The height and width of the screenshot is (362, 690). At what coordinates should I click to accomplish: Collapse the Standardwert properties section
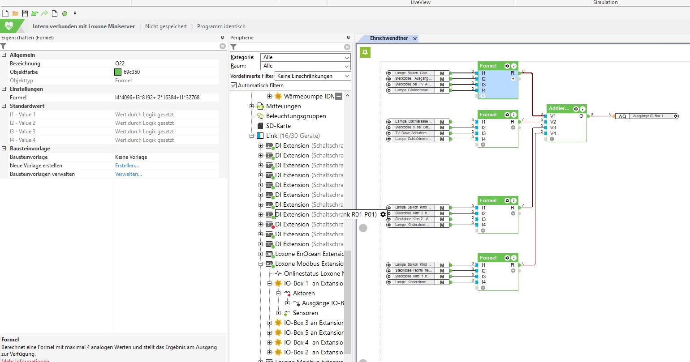click(x=4, y=106)
